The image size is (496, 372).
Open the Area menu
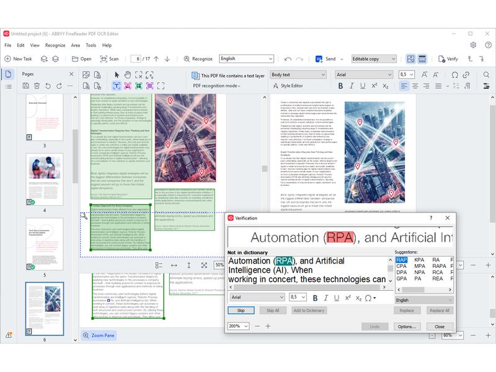[x=75, y=45]
